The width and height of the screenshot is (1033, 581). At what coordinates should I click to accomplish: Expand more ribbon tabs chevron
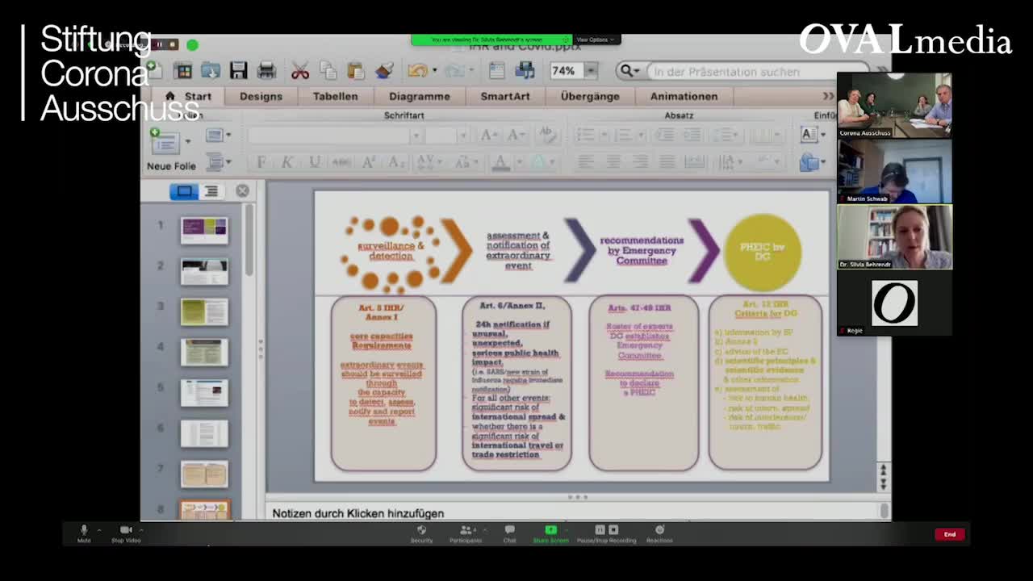pos(828,96)
